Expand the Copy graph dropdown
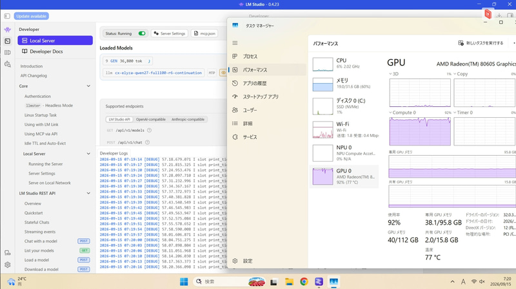The image size is (516, 289). (455, 74)
